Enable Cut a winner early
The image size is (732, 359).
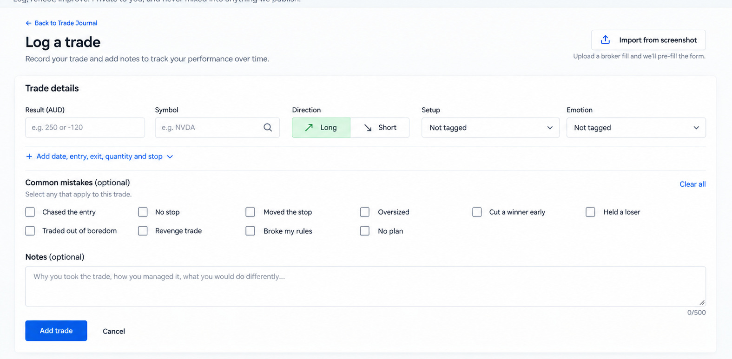(477, 212)
